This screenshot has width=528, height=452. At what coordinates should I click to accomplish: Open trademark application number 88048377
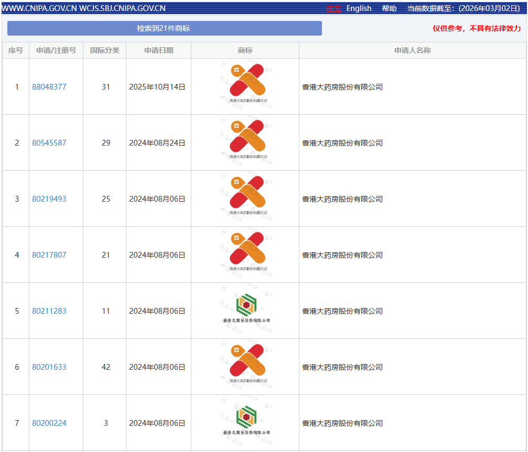click(49, 87)
